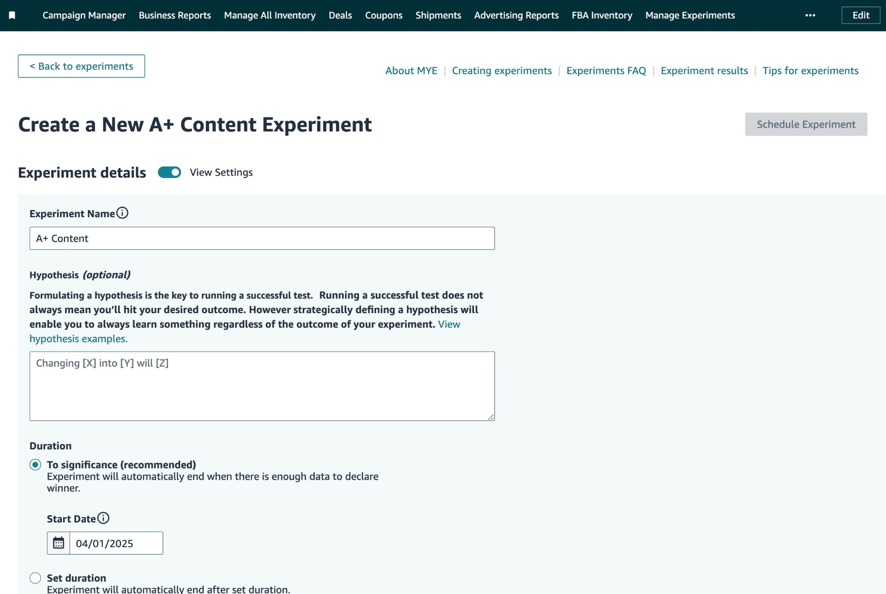Select To significance duration option
This screenshot has width=886, height=594.
pyautogui.click(x=36, y=465)
